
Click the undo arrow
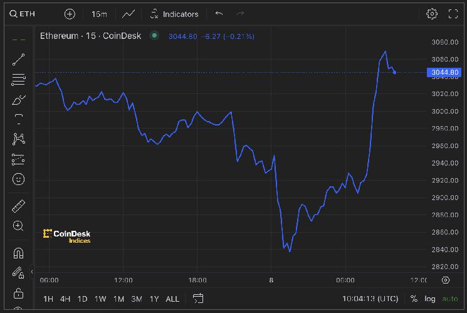(x=219, y=14)
